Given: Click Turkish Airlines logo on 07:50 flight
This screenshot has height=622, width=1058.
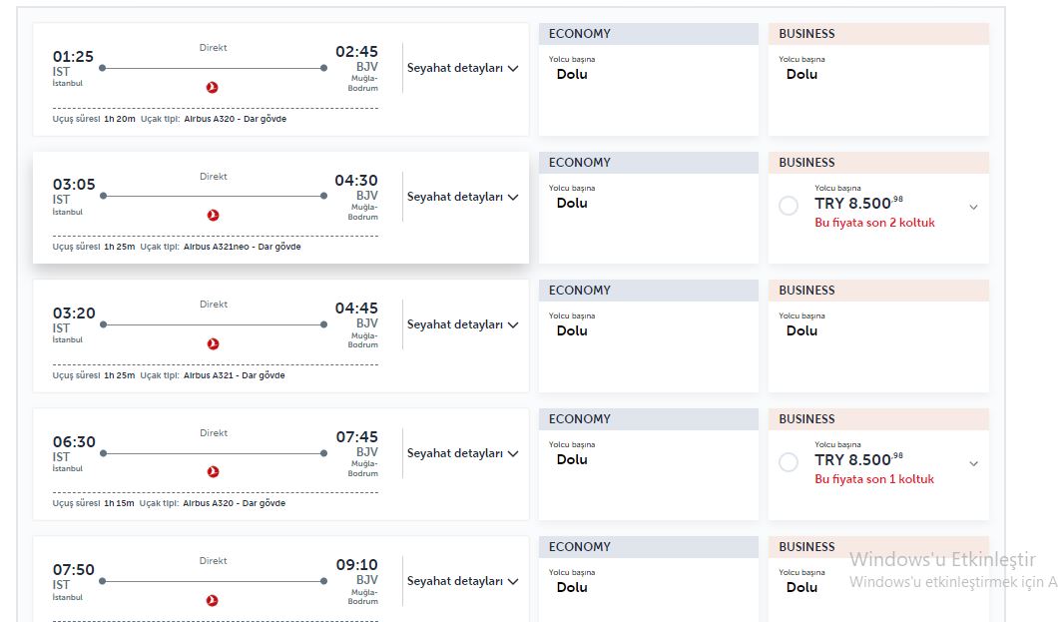Looking at the screenshot, I should pyautogui.click(x=212, y=601).
